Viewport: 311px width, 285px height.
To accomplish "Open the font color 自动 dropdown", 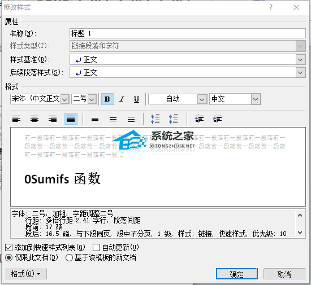I will point(202,99).
